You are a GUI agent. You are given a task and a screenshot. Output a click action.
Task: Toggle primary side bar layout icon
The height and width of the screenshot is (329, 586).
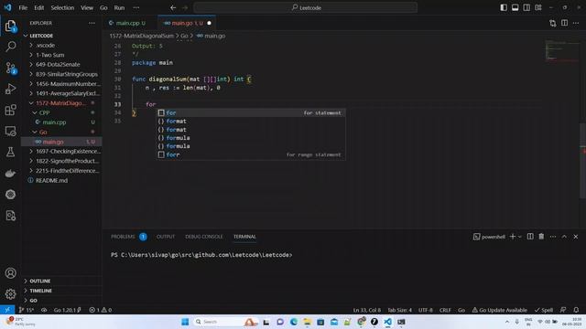click(x=504, y=7)
